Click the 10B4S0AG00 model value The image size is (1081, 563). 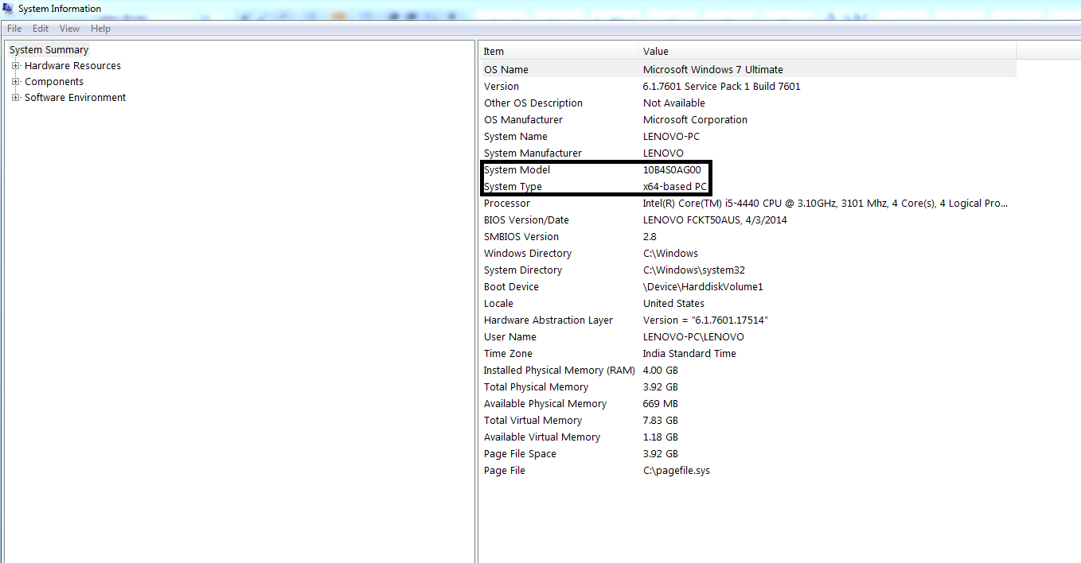coord(672,170)
